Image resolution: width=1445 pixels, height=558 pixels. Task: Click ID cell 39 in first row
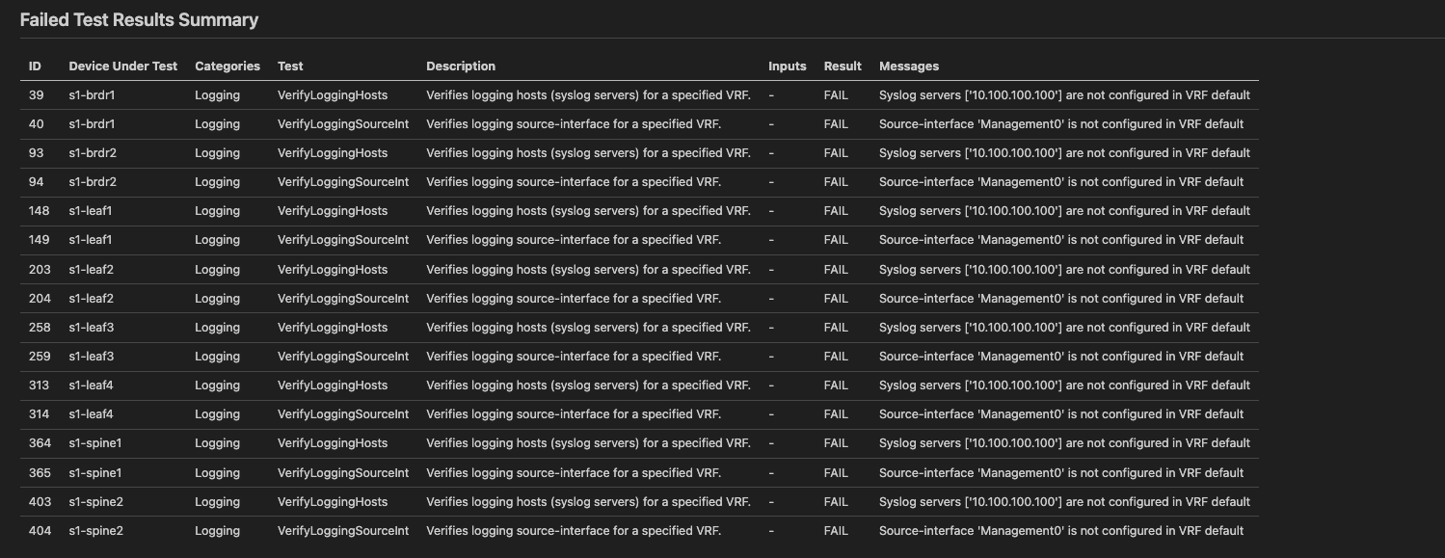37,95
